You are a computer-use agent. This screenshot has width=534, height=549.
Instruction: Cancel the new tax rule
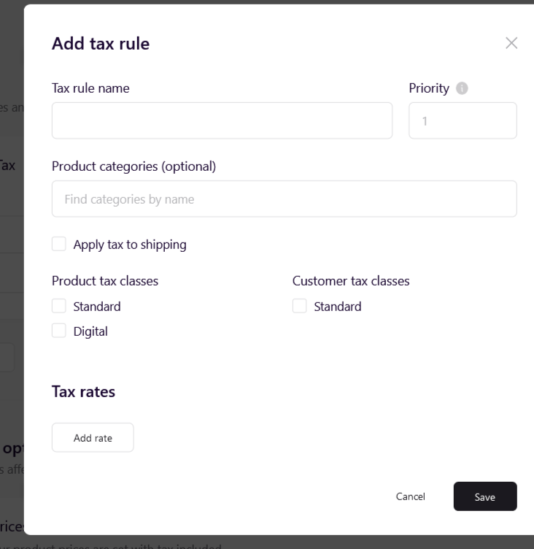click(x=411, y=496)
